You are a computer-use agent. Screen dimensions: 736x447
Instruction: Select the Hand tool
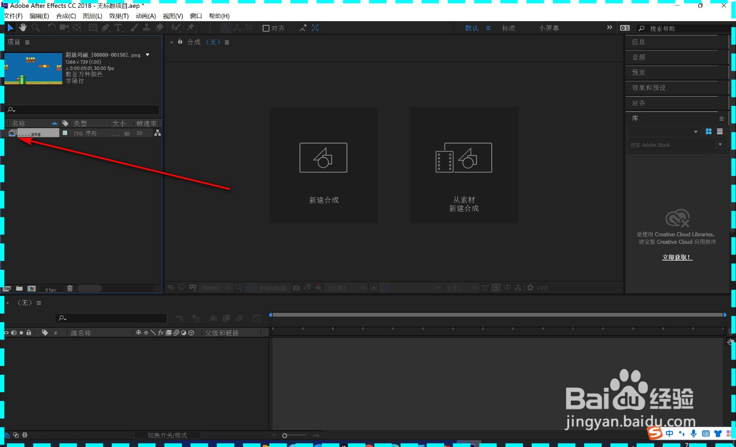pos(23,28)
